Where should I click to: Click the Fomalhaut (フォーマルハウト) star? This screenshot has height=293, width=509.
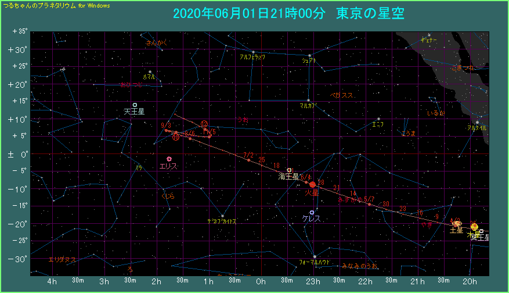click(x=315, y=256)
